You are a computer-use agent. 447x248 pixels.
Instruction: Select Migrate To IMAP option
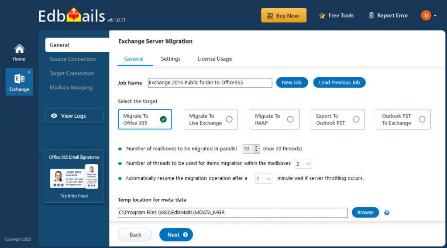tap(275, 119)
